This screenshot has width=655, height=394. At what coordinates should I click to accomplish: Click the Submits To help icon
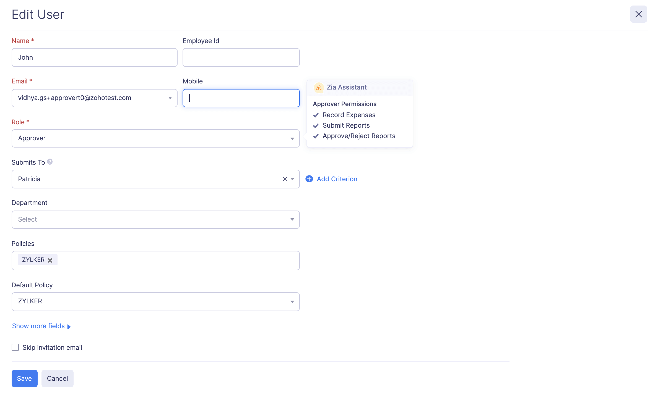coord(50,162)
